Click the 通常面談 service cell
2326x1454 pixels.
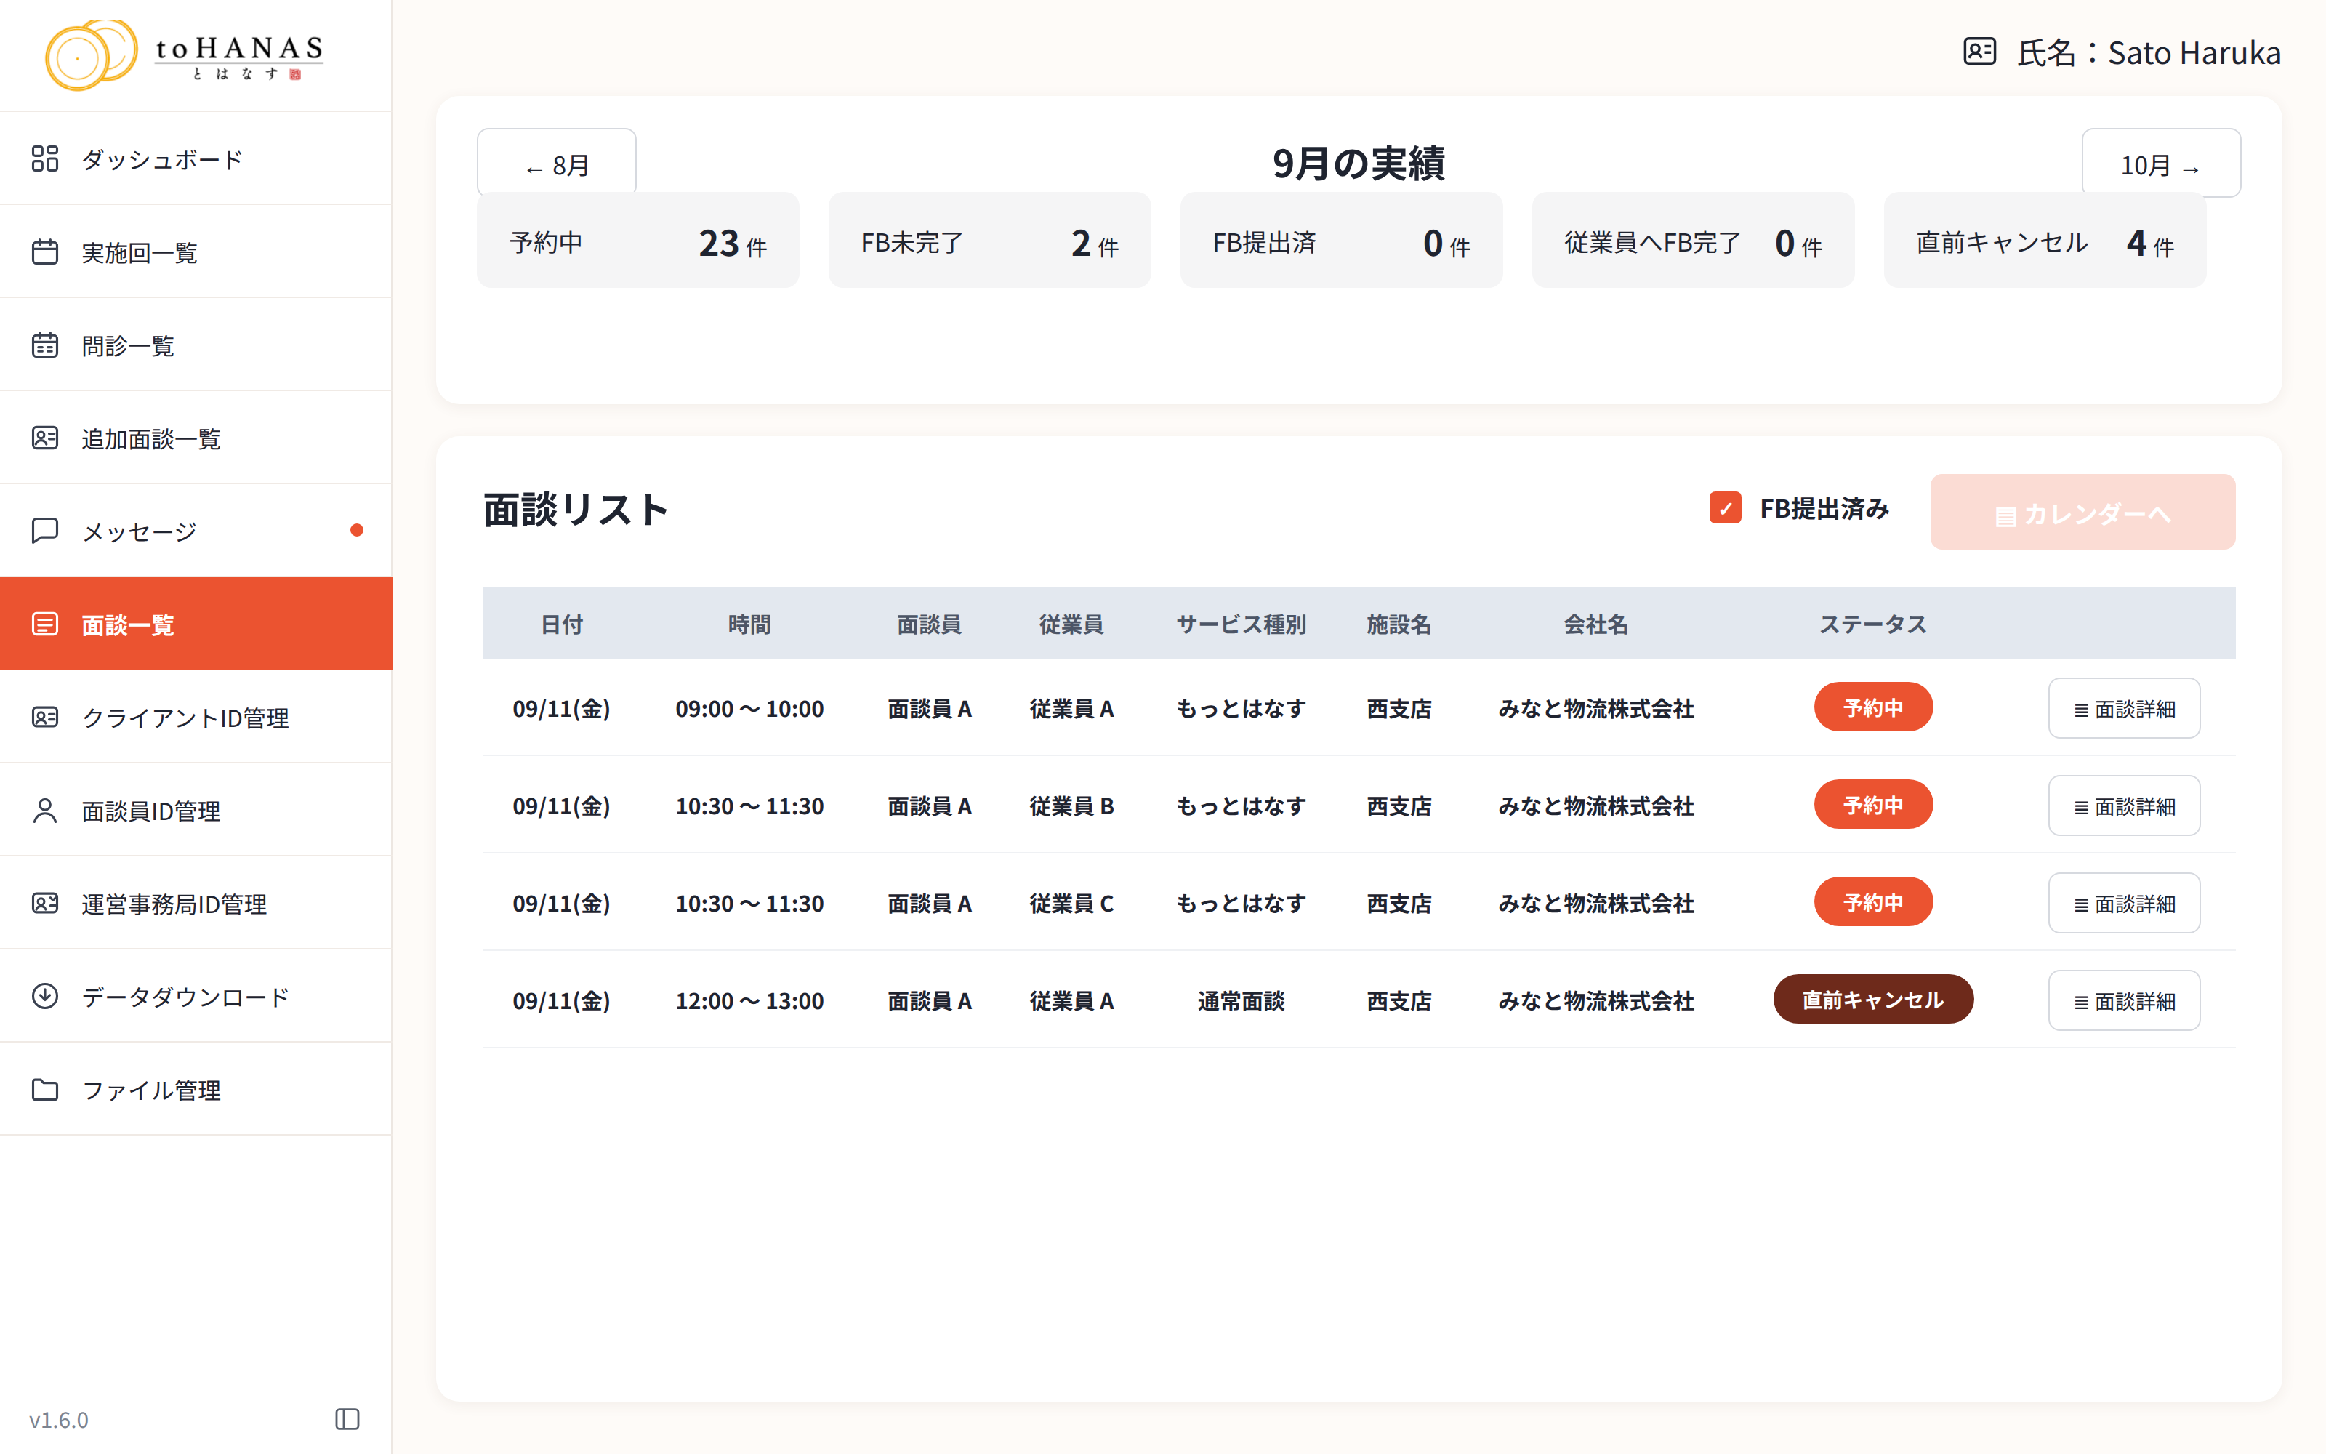1241,1001
